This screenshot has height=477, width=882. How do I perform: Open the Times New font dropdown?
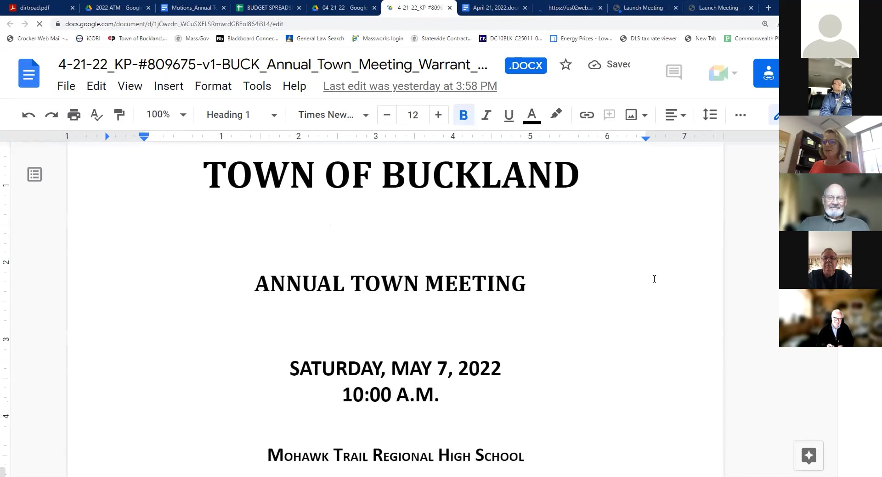pyautogui.click(x=333, y=115)
